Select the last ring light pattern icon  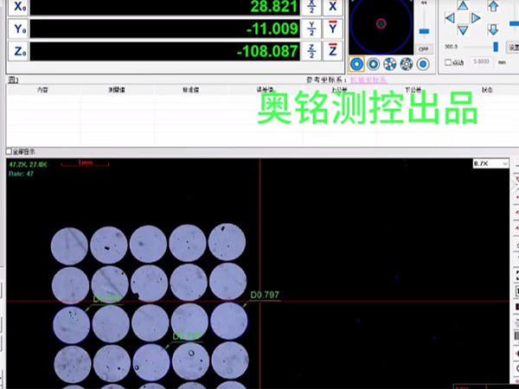click(423, 64)
